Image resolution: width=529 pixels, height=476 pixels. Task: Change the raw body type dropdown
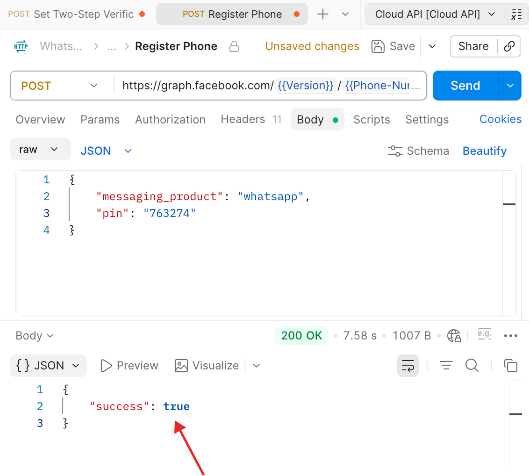pos(40,149)
